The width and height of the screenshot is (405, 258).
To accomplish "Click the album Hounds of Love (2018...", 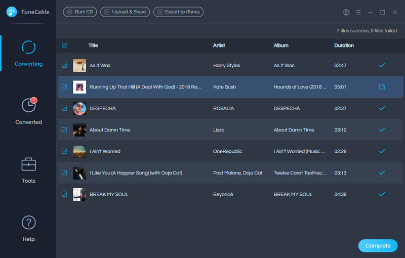I will [300, 87].
